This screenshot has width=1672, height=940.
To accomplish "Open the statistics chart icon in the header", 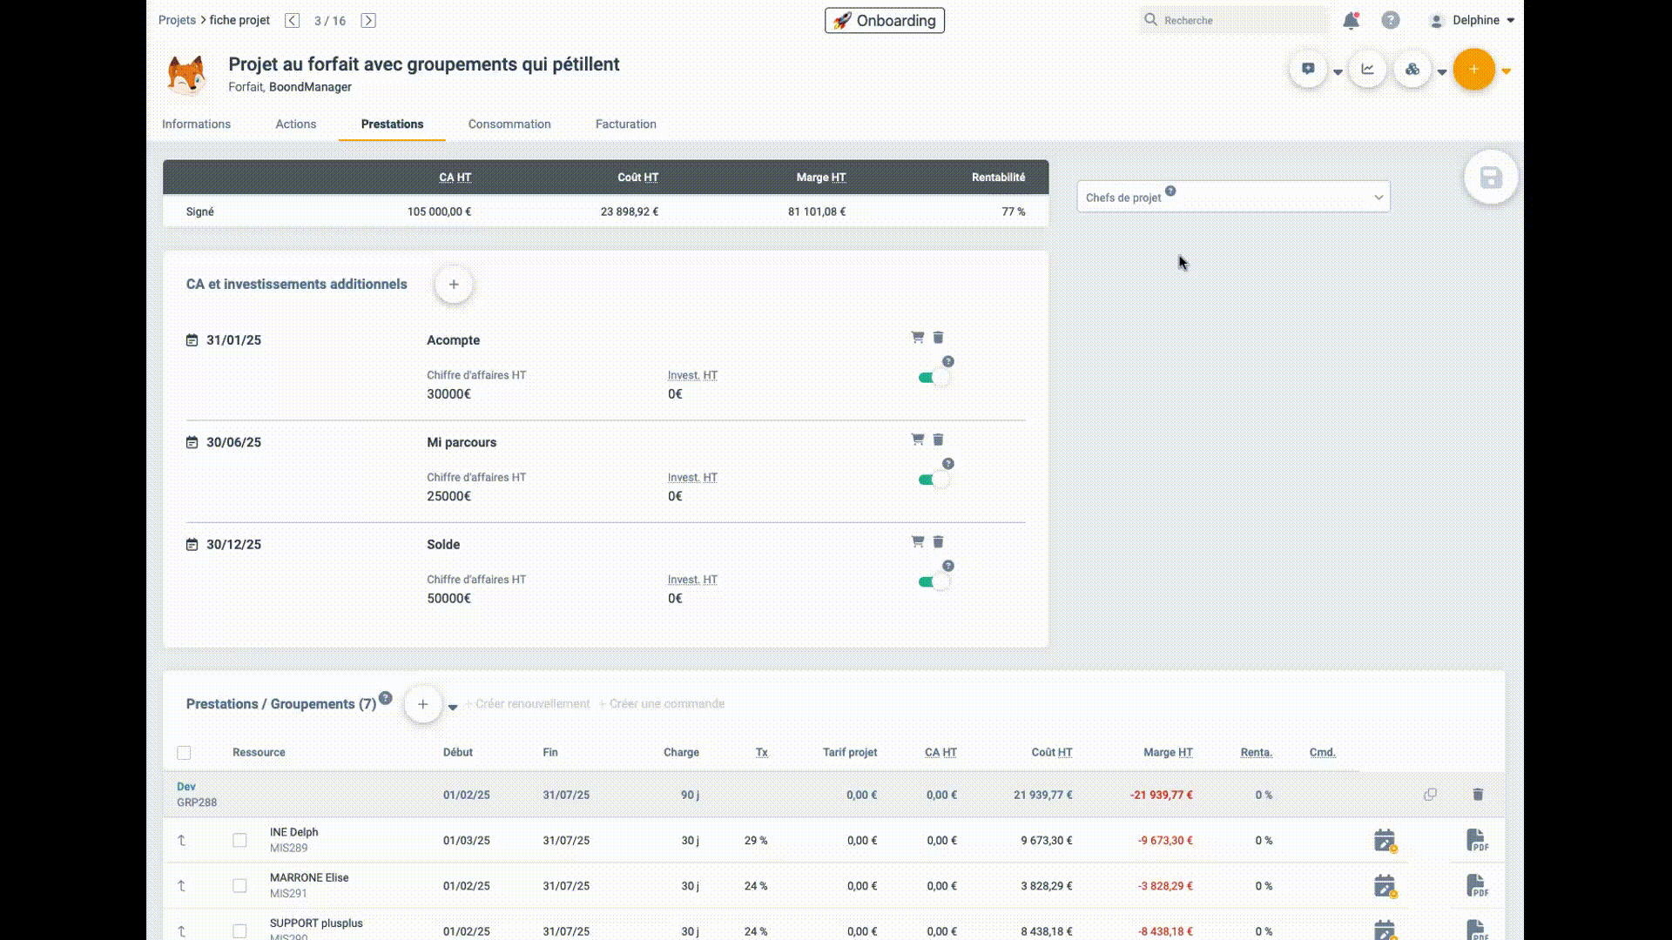I will [x=1367, y=70].
